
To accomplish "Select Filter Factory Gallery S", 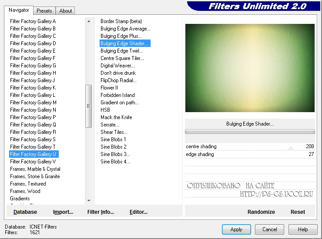I will [x=33, y=139].
